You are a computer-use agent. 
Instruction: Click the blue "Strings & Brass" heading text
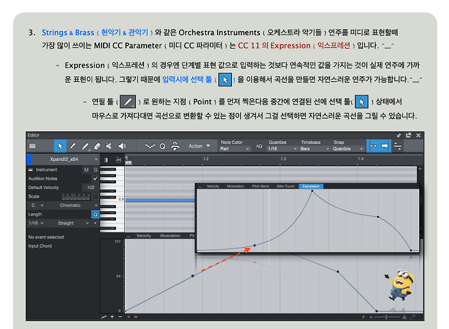(x=68, y=32)
